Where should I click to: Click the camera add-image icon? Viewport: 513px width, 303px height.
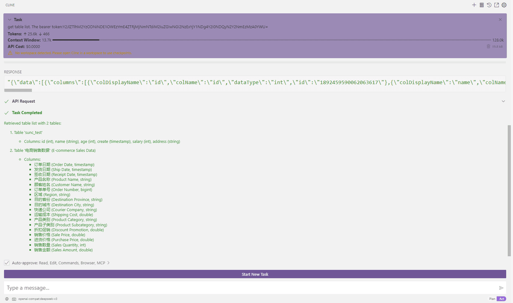14,299
